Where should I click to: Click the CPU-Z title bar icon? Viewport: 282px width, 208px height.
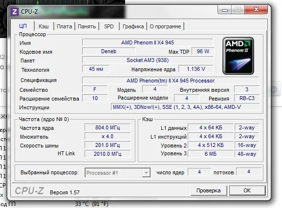pyautogui.click(x=14, y=12)
